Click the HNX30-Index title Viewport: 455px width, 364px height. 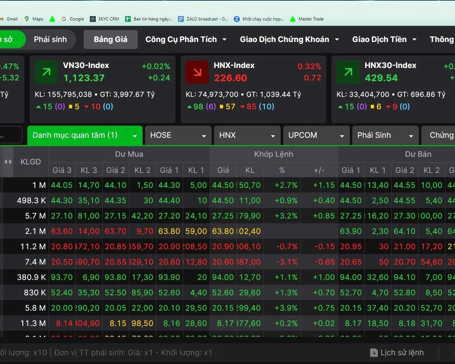click(390, 65)
